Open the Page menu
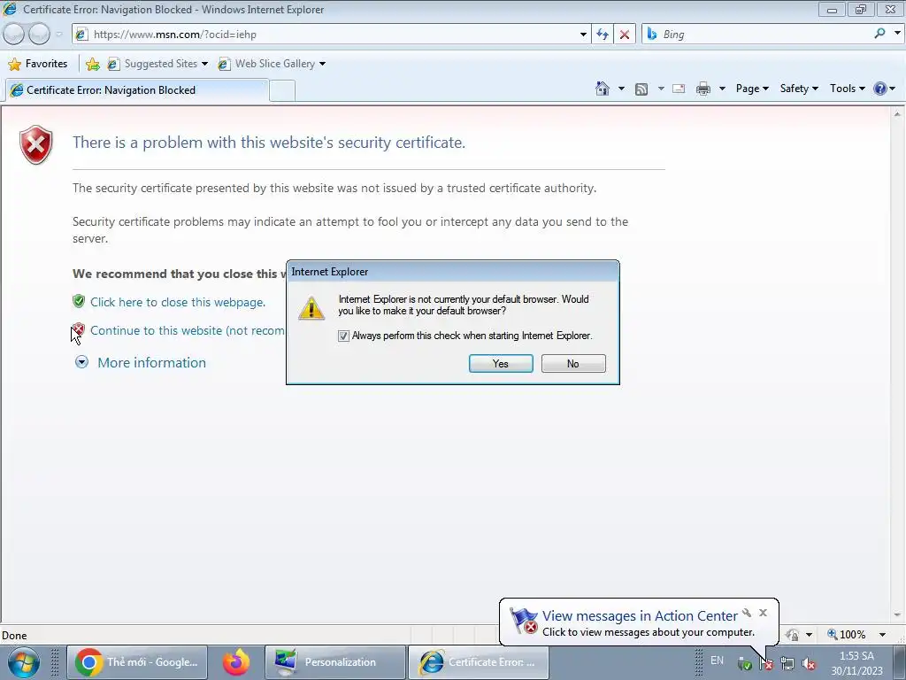 [x=752, y=89]
